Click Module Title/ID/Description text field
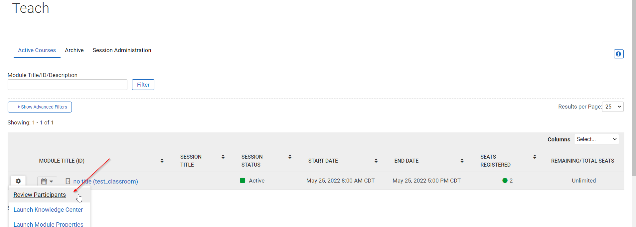The image size is (636, 227). pos(68,85)
